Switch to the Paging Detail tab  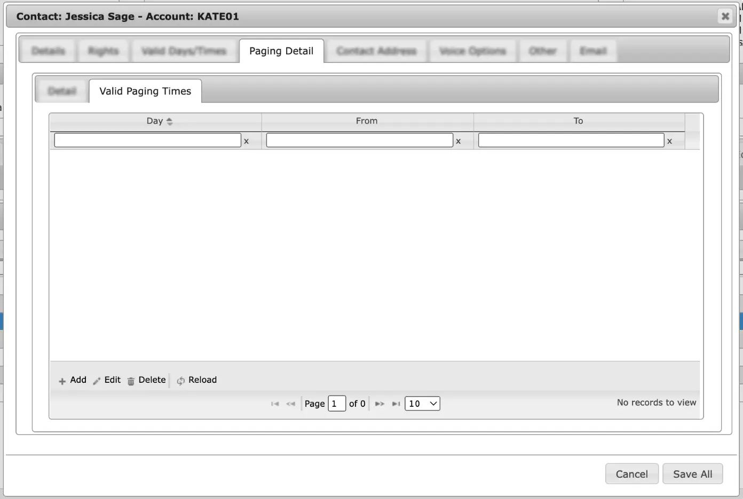281,51
